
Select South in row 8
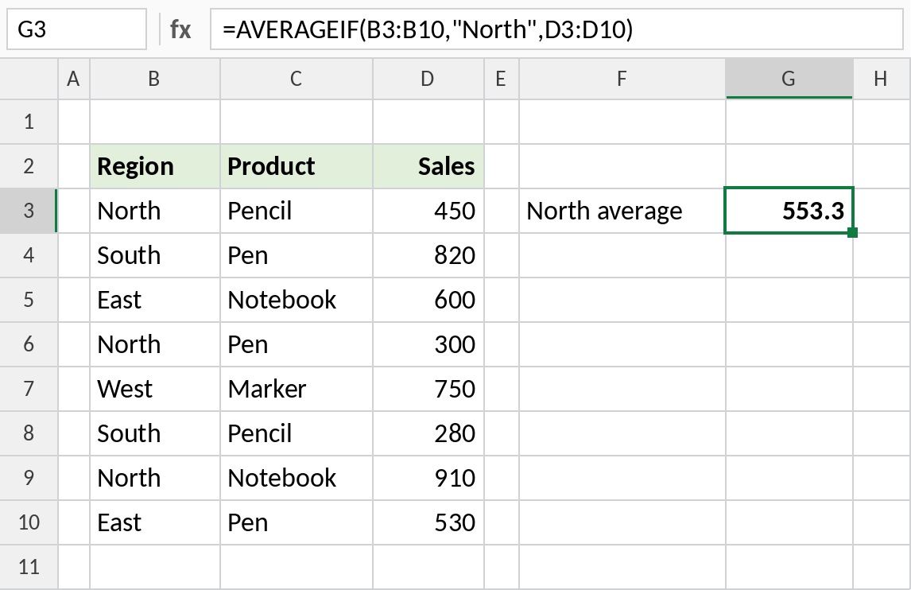155,433
